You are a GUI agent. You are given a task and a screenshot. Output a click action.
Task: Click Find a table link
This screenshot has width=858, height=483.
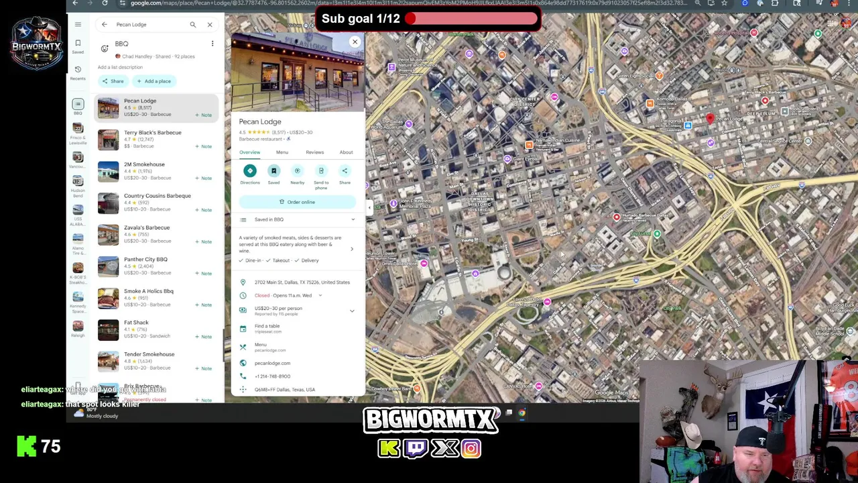point(267,326)
